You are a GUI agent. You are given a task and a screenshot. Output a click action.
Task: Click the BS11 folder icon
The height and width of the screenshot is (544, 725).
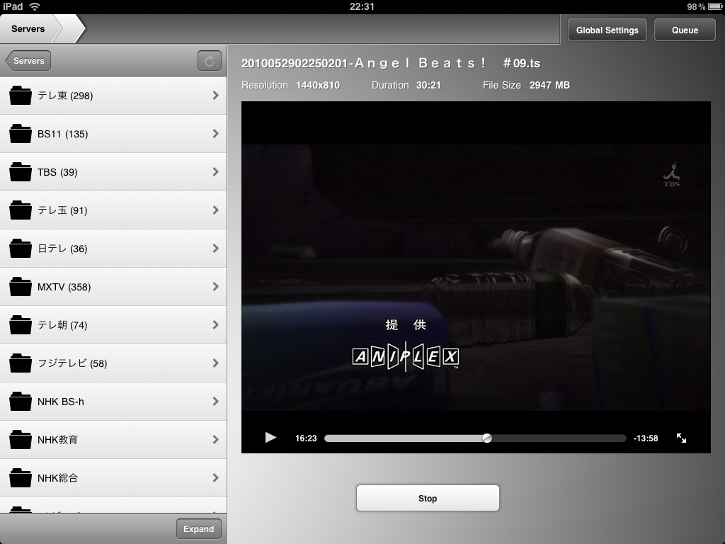point(21,134)
